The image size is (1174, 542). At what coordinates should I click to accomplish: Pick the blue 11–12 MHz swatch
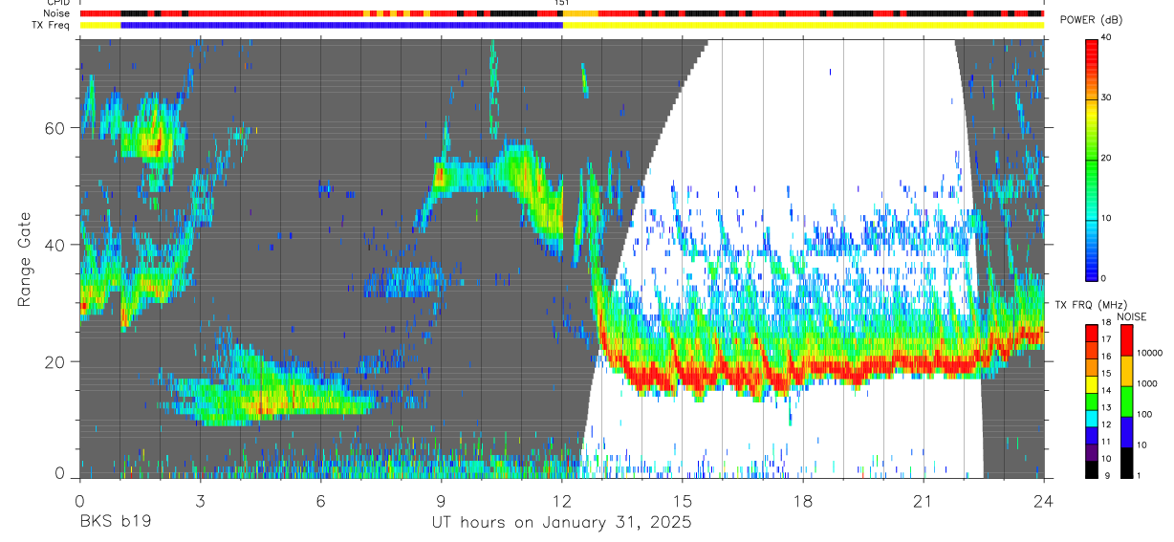[1091, 435]
